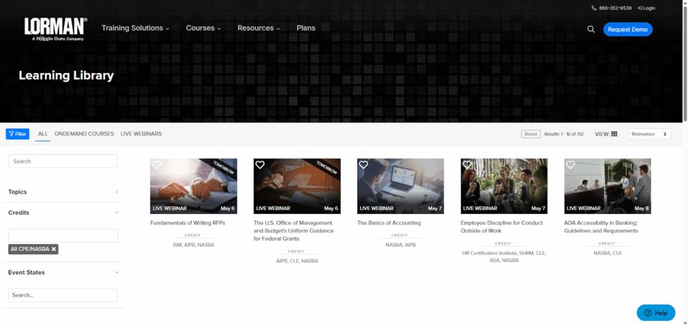
Task: Save Employee Discipline webinar with heart icon
Action: coord(467,165)
